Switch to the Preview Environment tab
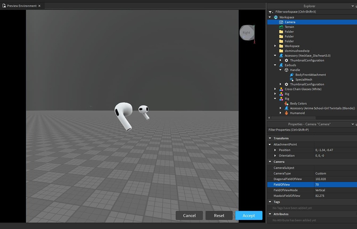This screenshot has width=357, height=229. point(21,6)
